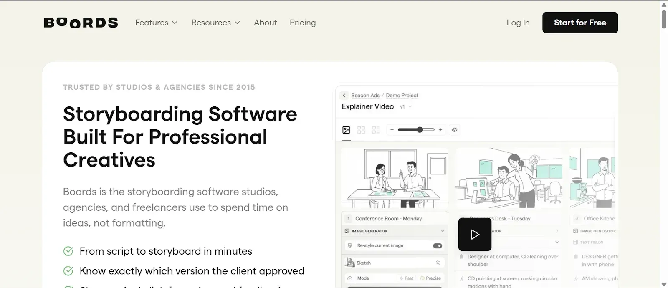The height and width of the screenshot is (288, 668).
Task: Click the Log In link
Action: (x=518, y=23)
